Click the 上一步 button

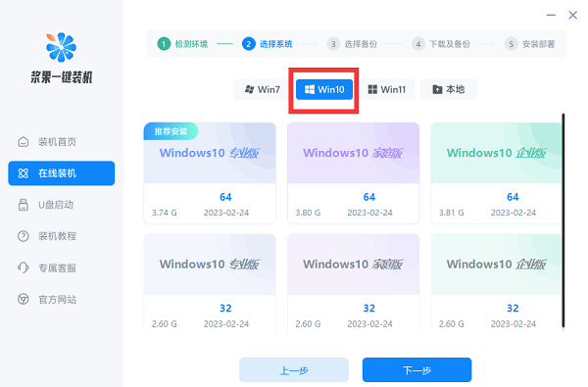[294, 370]
